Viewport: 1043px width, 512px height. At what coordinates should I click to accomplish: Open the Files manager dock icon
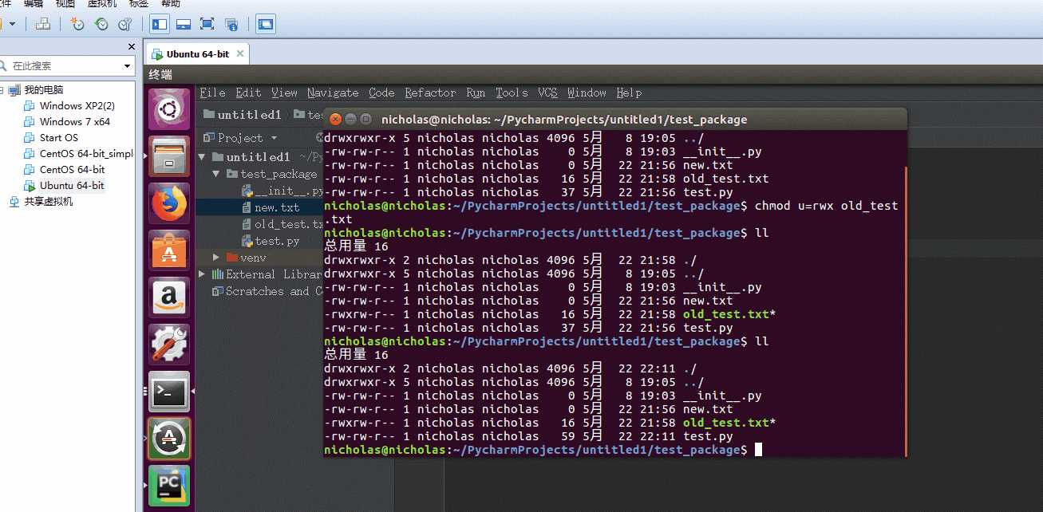click(169, 156)
